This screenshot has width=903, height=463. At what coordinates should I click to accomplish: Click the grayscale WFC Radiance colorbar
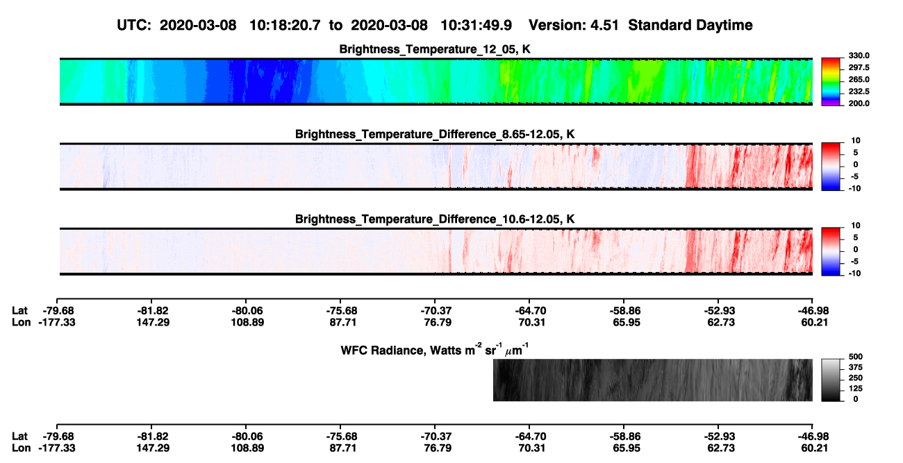click(831, 380)
